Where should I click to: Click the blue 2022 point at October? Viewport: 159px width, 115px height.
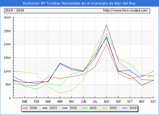coord(130,70)
